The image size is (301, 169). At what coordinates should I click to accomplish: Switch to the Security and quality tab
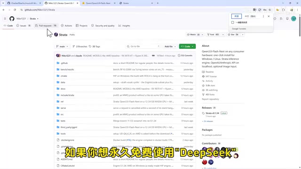coord(103,26)
